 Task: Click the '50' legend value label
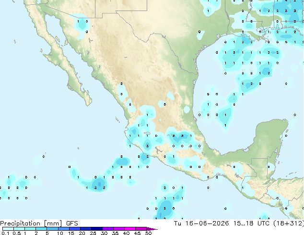[148, 233]
